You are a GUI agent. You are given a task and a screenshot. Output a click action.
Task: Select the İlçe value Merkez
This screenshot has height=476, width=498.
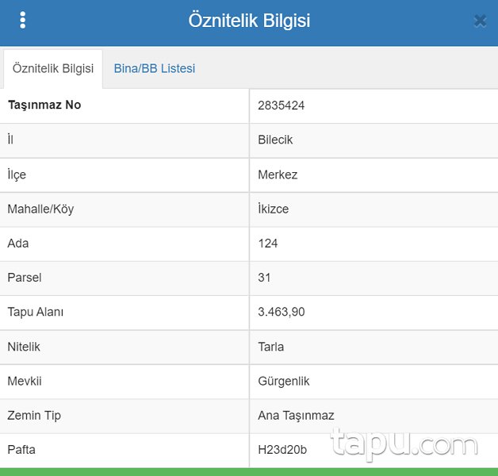(x=278, y=175)
